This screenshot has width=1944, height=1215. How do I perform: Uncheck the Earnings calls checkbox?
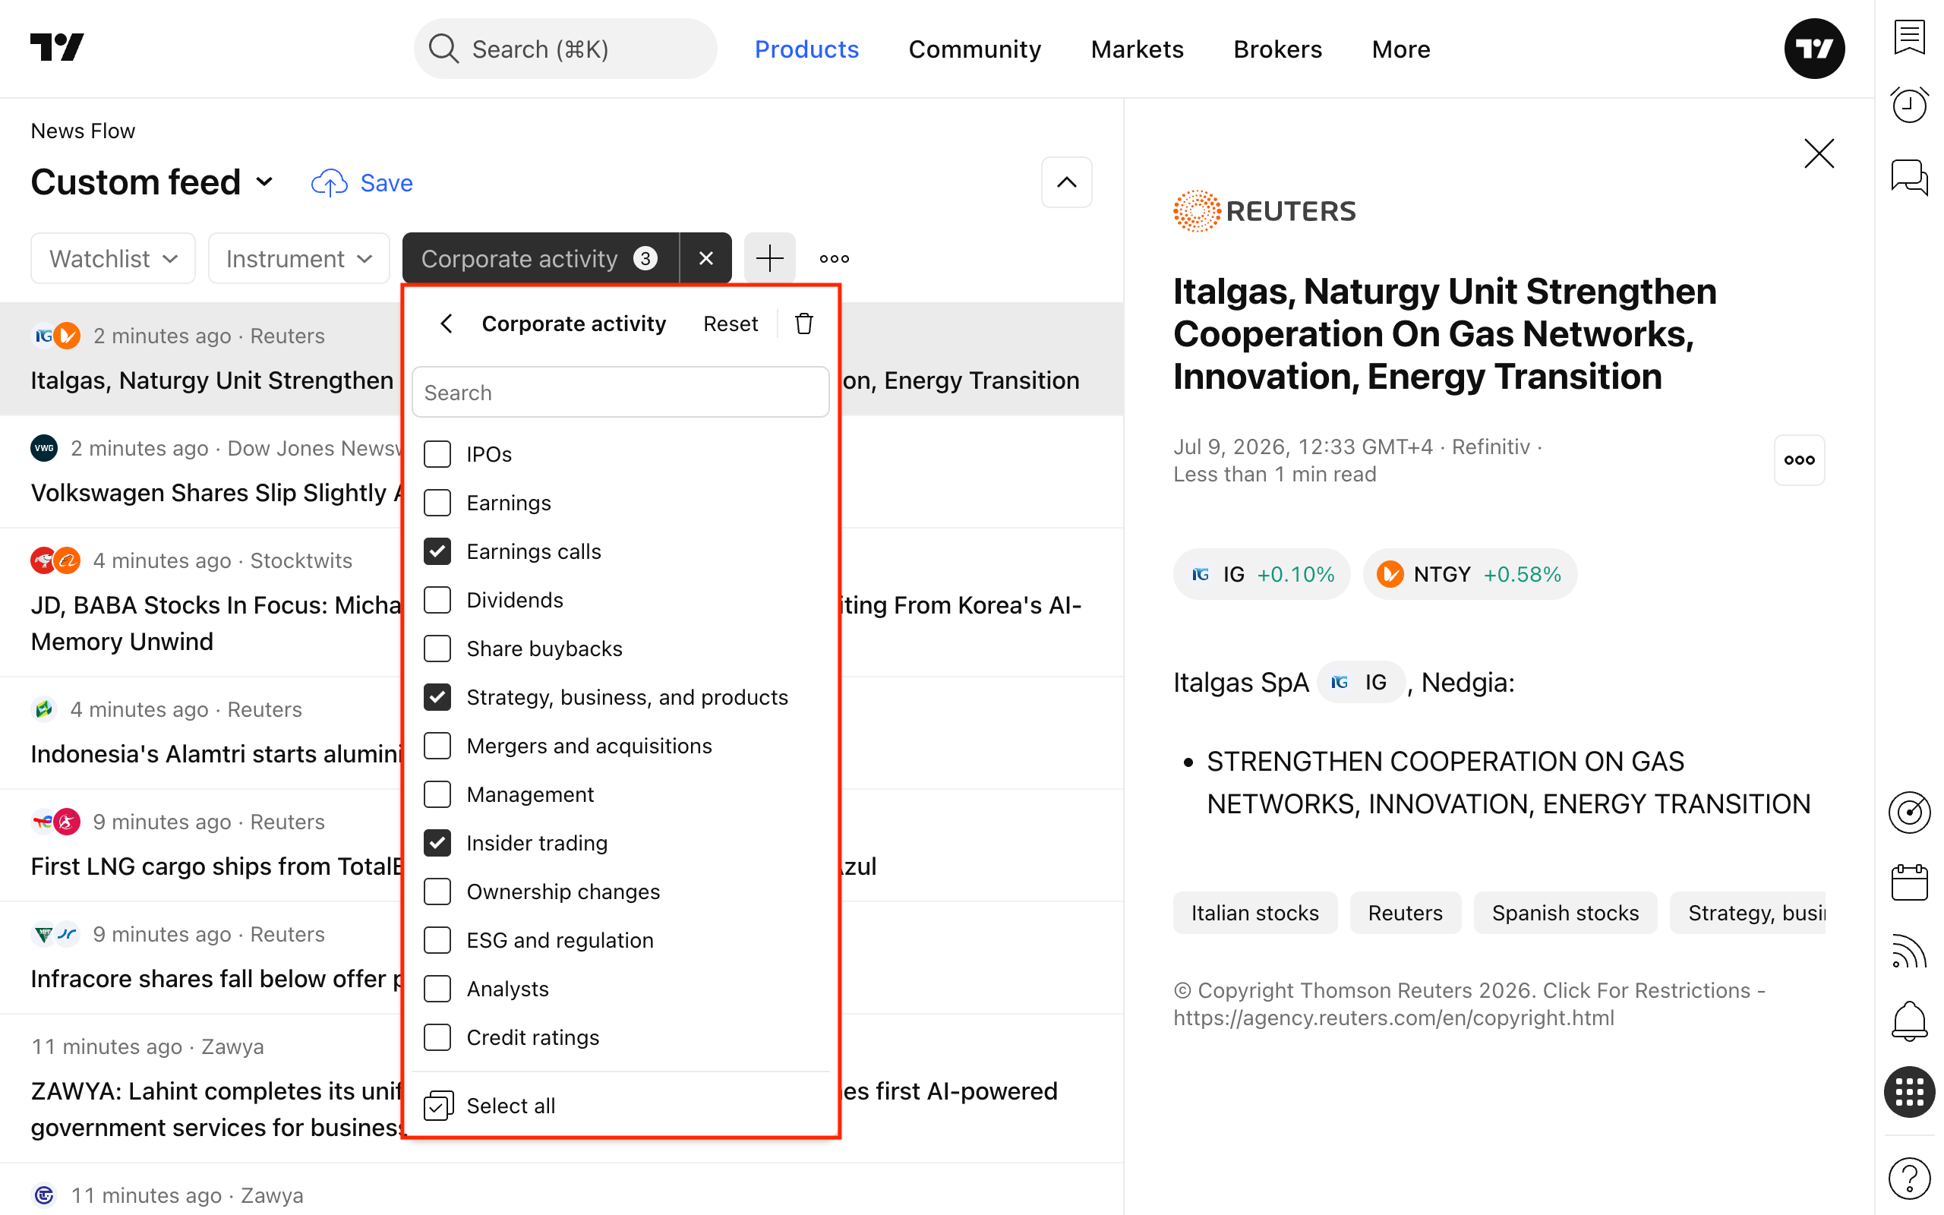(x=438, y=552)
